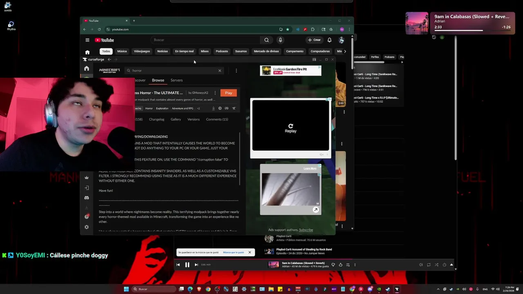Open a new Chrome tab

point(134,21)
